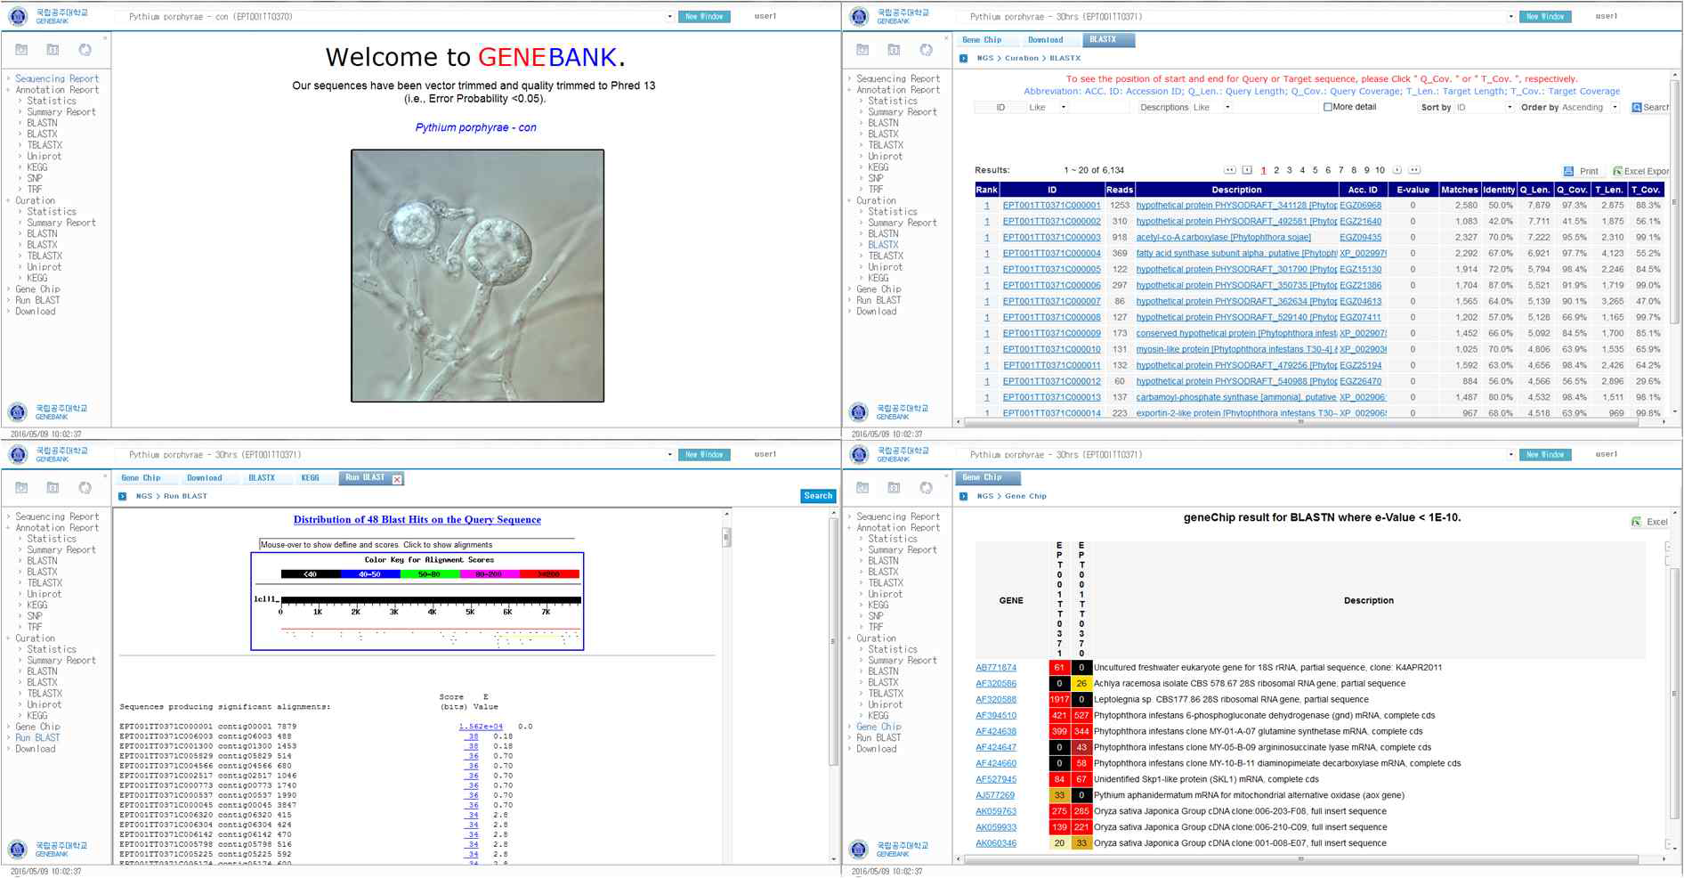Click the refresh circle icon in Run BLAST window
Screen dimensions: 1684x878
pyautogui.click(x=85, y=487)
